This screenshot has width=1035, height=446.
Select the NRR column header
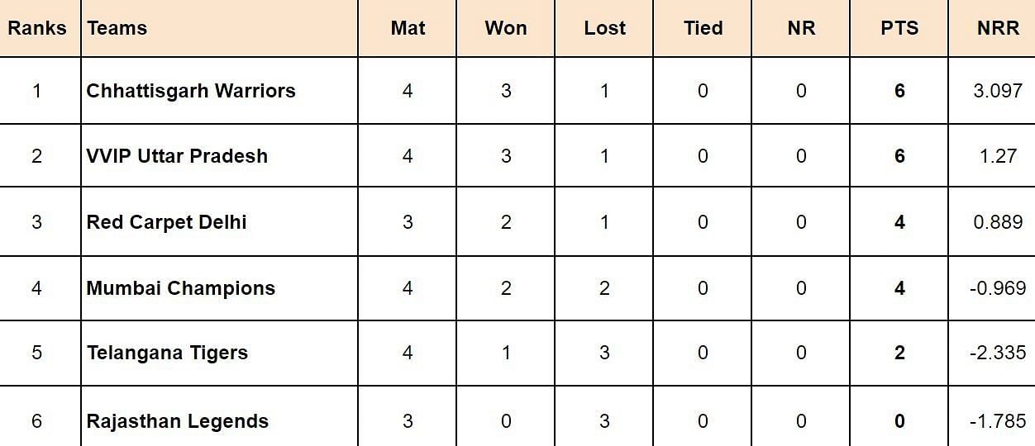click(998, 28)
